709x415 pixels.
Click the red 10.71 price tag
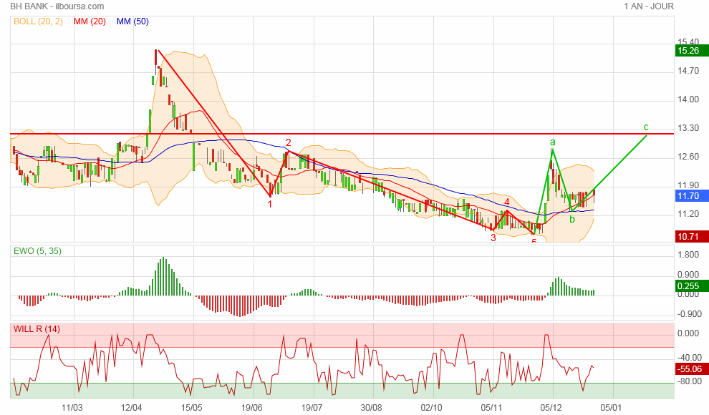[692, 236]
